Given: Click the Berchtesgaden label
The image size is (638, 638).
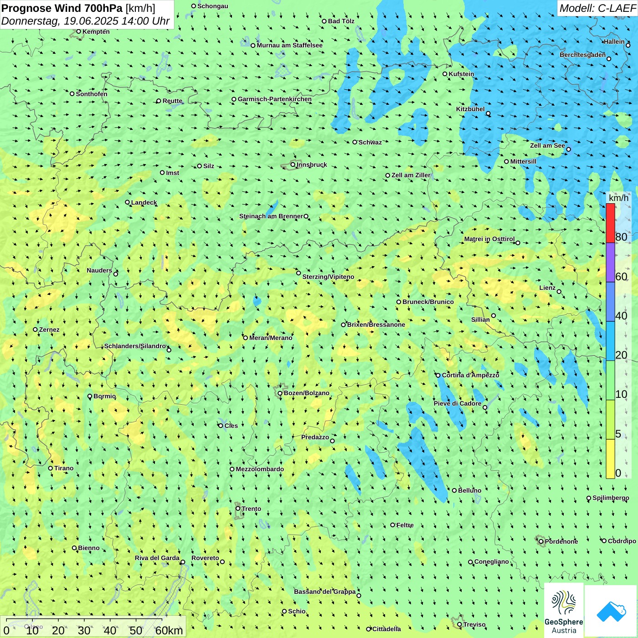Looking at the screenshot, I should pyautogui.click(x=582, y=55).
